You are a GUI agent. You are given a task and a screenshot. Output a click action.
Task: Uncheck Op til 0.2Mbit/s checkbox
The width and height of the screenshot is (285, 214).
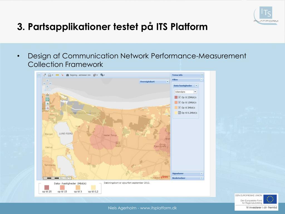coord(180,113)
